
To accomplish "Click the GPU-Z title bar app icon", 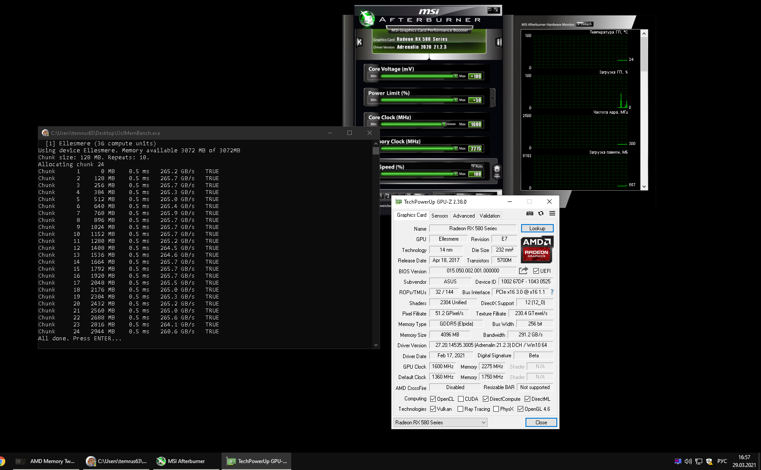I will [398, 201].
